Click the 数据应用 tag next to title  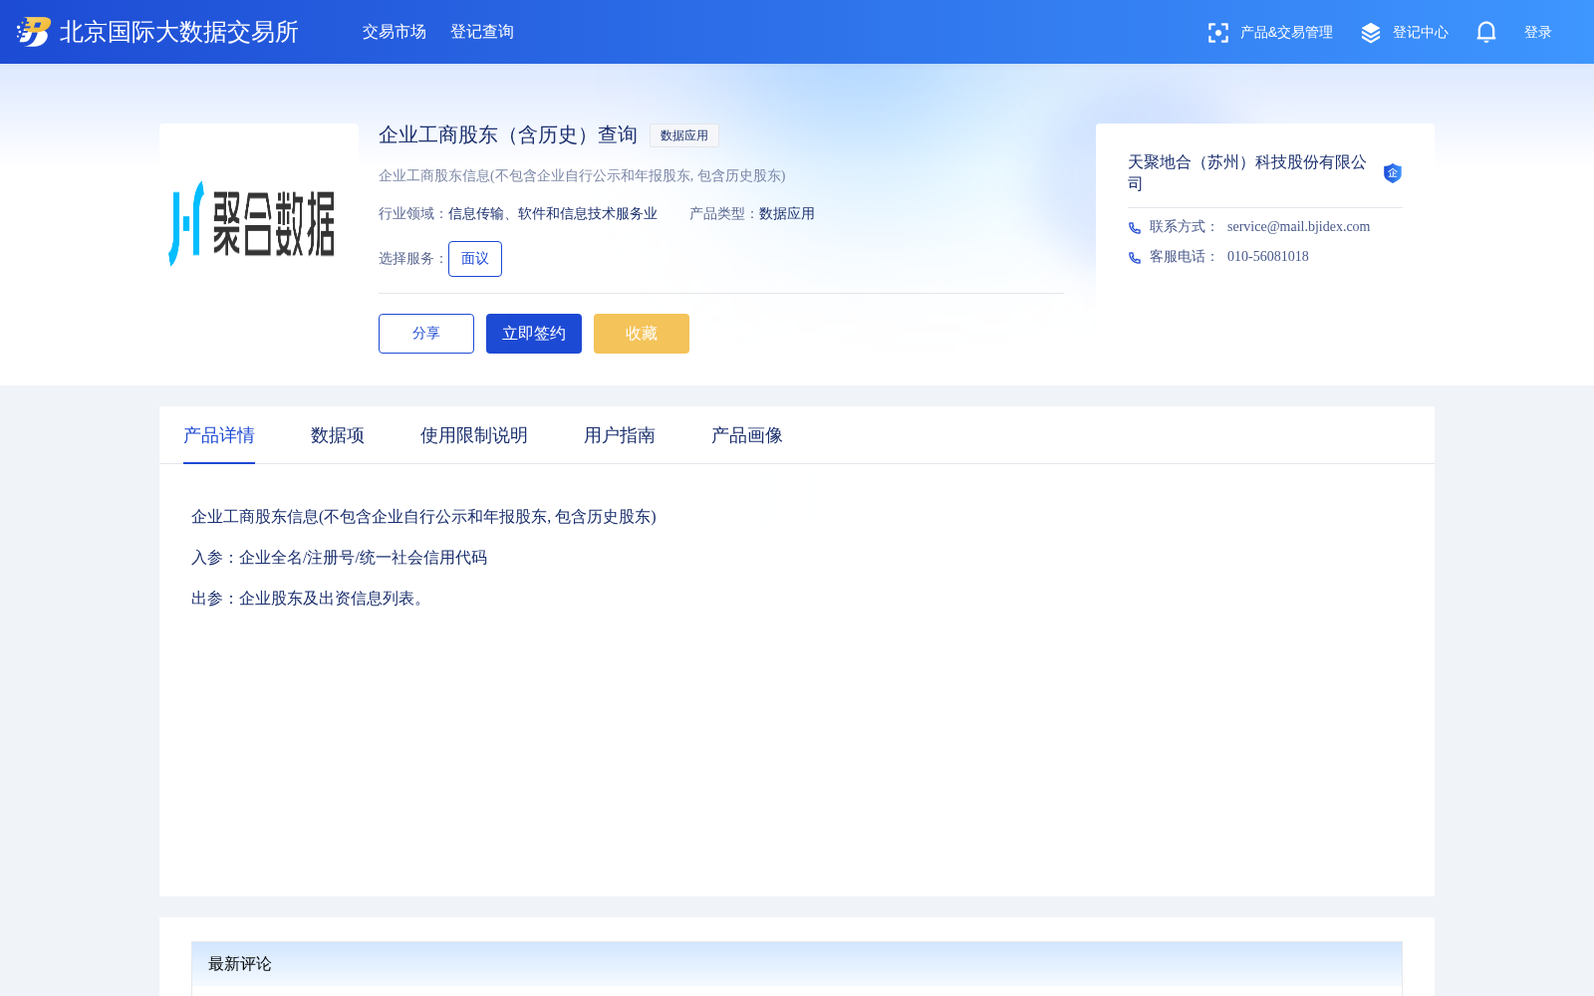coord(684,135)
